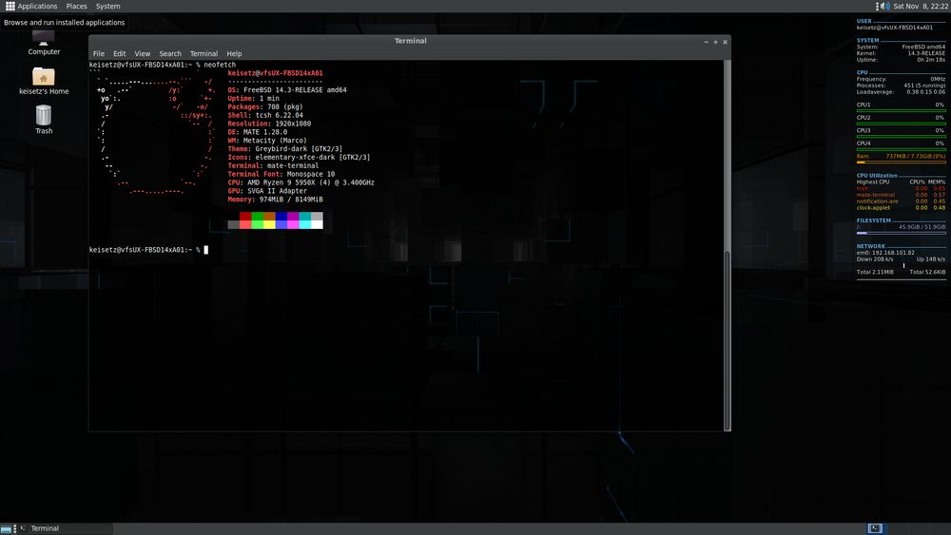The image size is (951, 535).
Task: Click the date and time clock applet
Action: (920, 6)
